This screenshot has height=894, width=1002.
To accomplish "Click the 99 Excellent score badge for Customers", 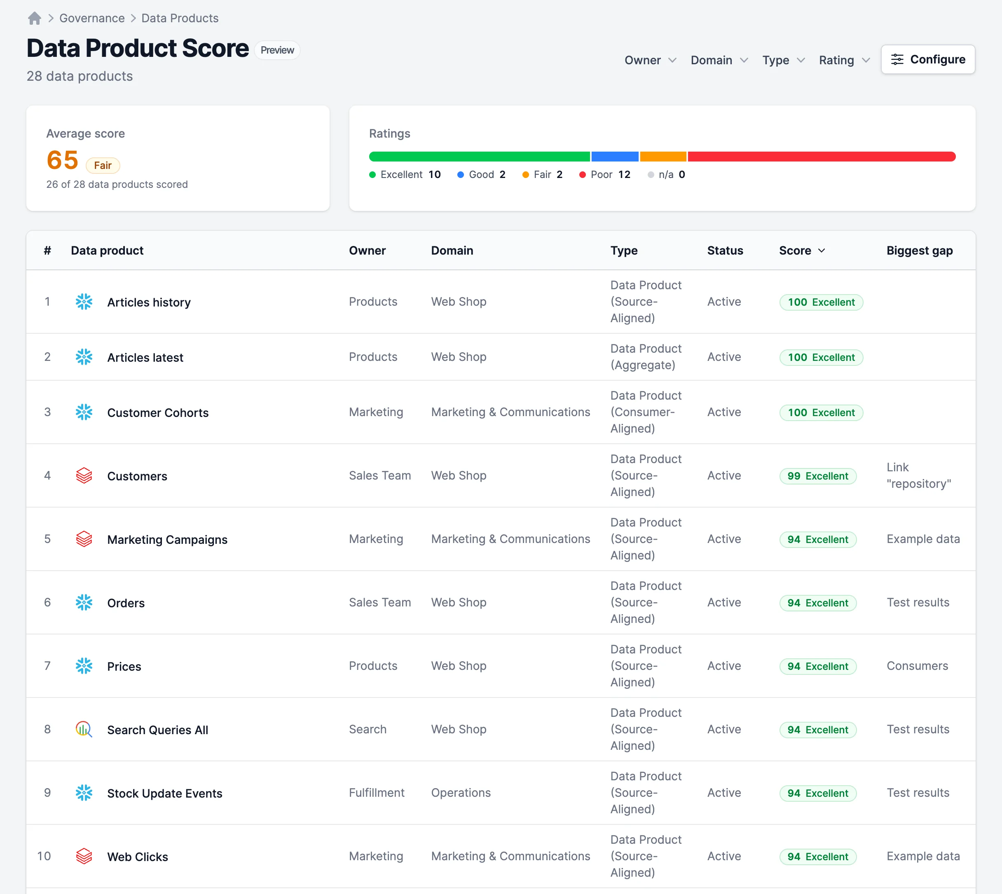I will (818, 475).
